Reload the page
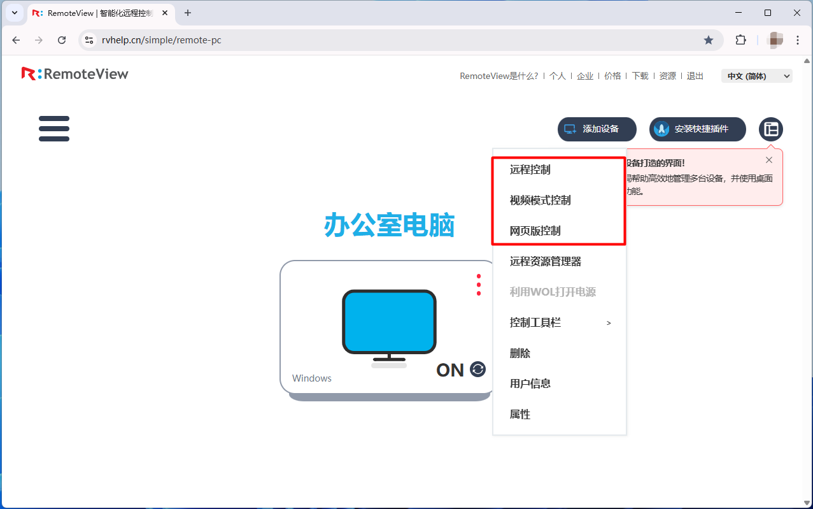813x509 pixels. (62, 40)
